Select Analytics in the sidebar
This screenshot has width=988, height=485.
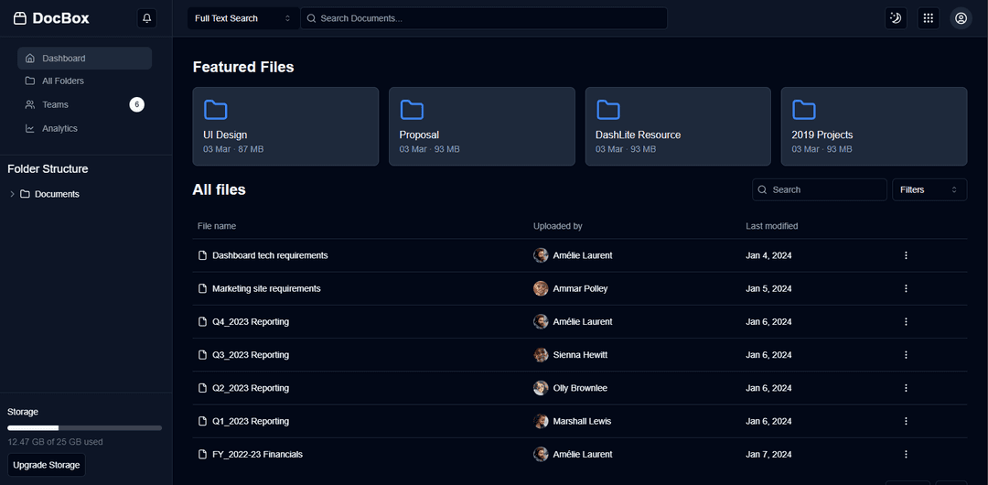pyautogui.click(x=59, y=129)
